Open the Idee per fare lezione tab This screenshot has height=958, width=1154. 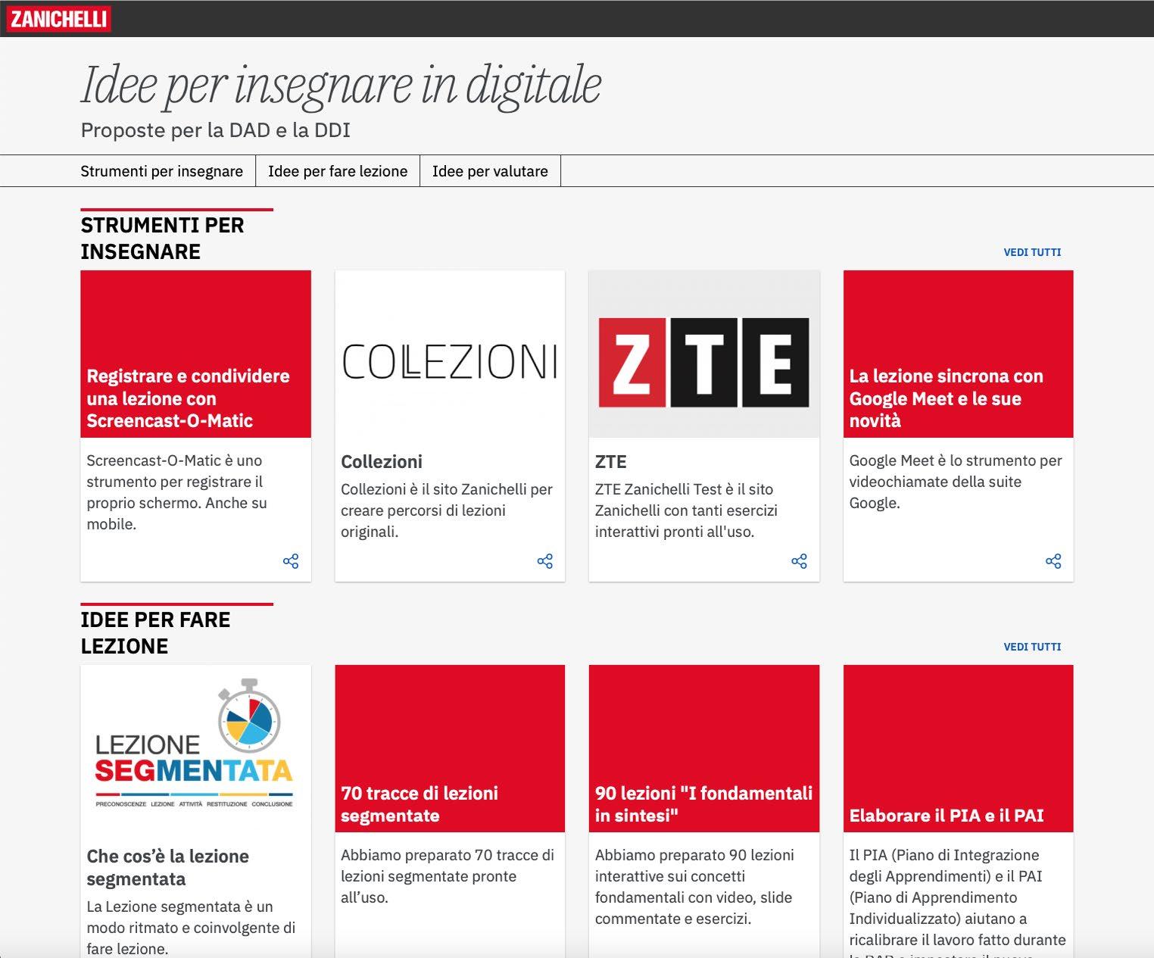338,171
